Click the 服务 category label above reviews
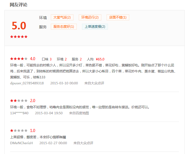This screenshot has width=188, height=154. point(43,27)
